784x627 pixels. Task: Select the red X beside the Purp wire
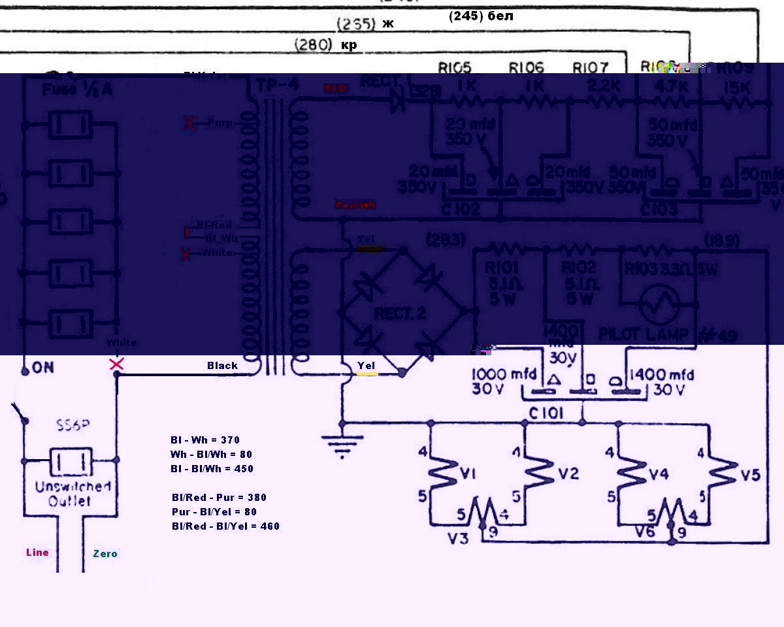tap(189, 123)
